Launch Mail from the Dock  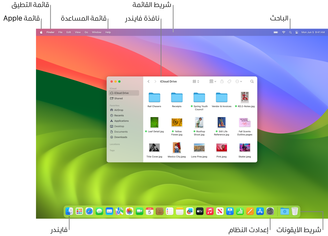[x=109, y=211]
